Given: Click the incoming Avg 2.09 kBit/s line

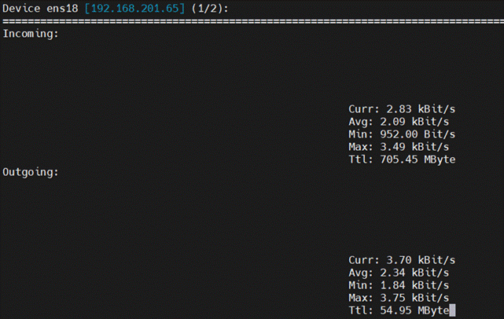Looking at the screenshot, I should [399, 122].
